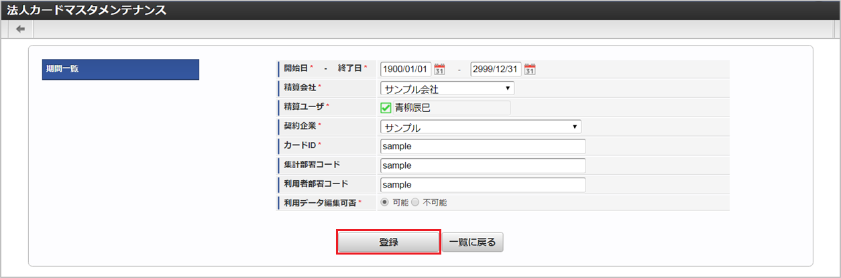This screenshot has height=278, width=841.
Task: Click the 法人カードマスタメンテナンス title
Action: click(x=87, y=10)
